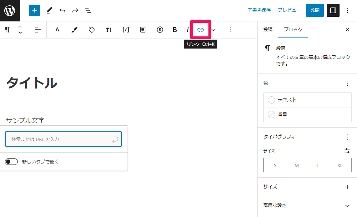Click the undo arrow icon
Screen dimensions: 357x217
pyautogui.click(x=62, y=10)
